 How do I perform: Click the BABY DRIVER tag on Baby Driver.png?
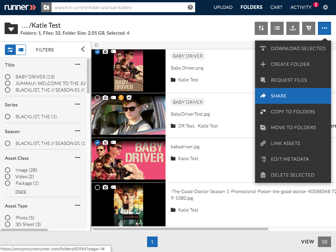(188, 56)
